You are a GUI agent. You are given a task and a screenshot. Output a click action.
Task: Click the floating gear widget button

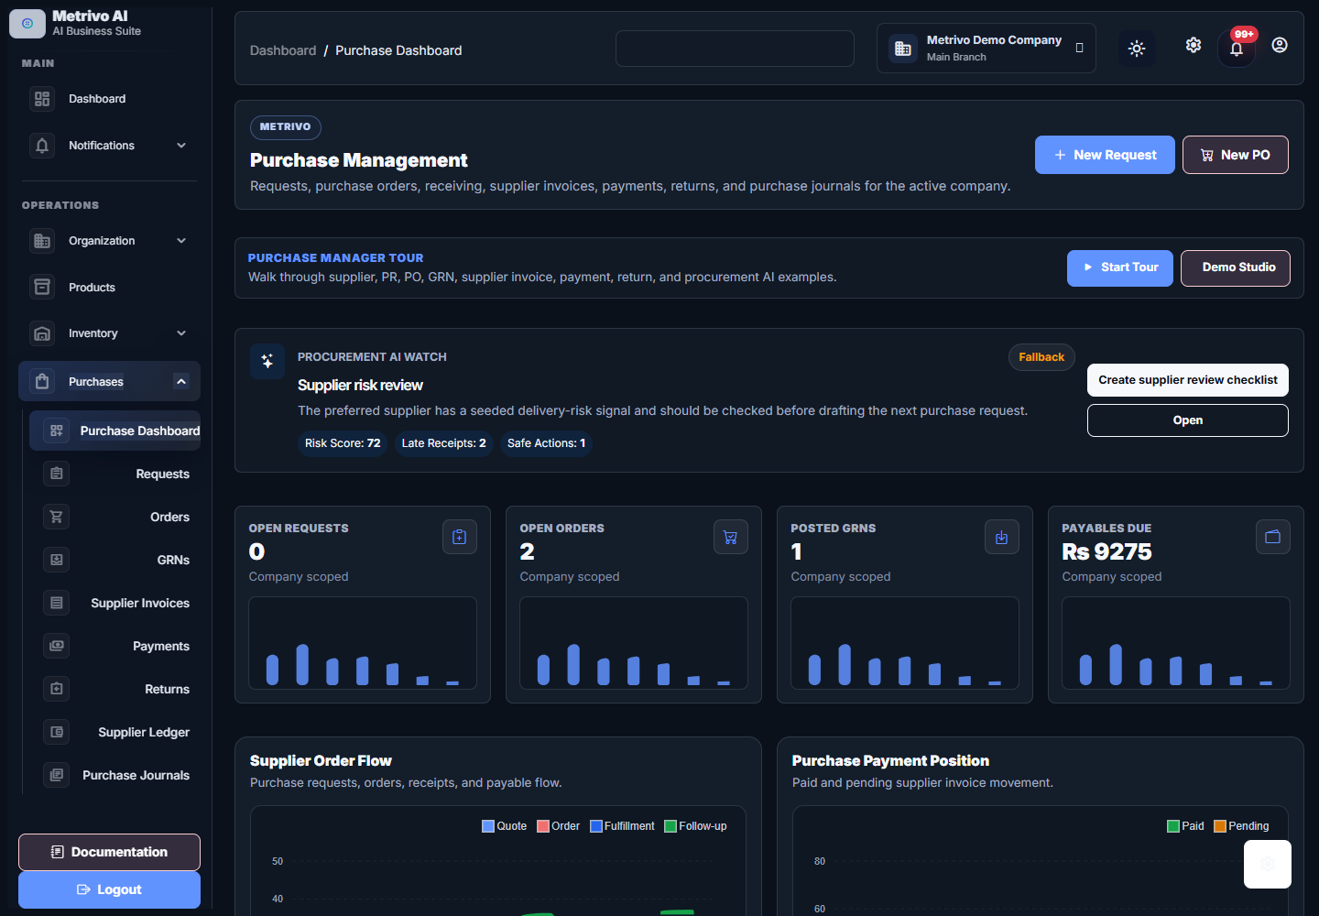click(x=1268, y=864)
